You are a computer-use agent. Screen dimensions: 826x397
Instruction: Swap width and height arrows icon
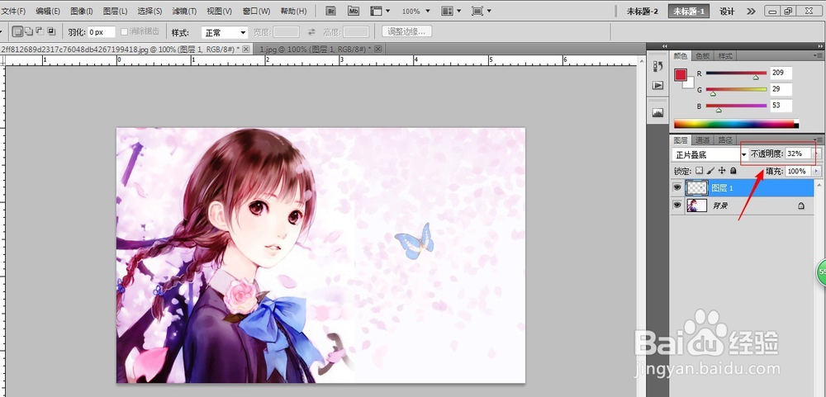[x=311, y=32]
